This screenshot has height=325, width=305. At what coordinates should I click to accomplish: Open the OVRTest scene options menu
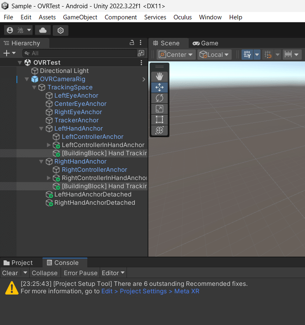141,62
